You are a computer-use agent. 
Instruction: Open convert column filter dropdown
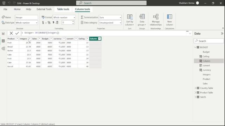pos(76,38)
